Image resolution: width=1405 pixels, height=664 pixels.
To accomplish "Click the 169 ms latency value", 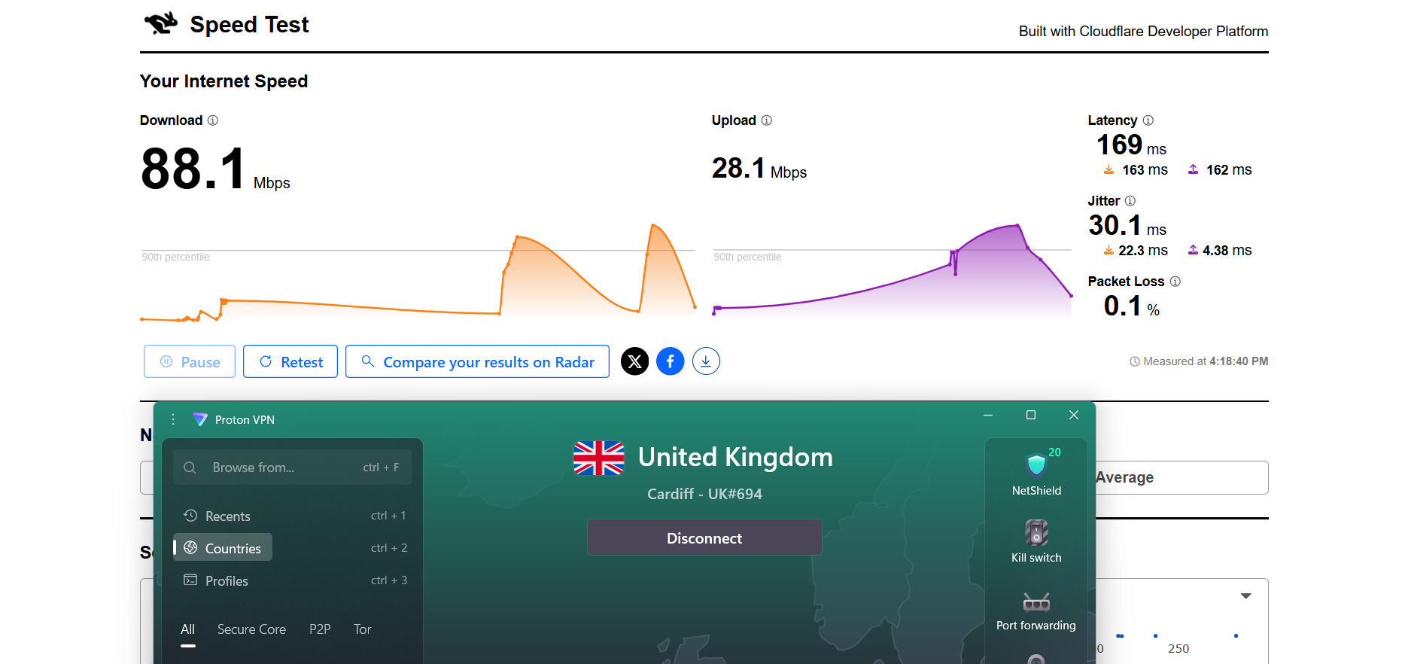I will 1131,145.
